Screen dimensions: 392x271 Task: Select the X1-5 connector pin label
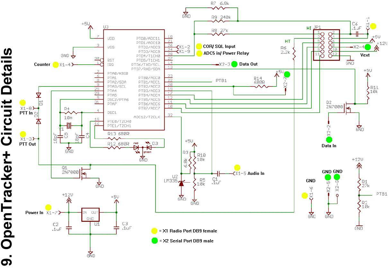[241, 173]
